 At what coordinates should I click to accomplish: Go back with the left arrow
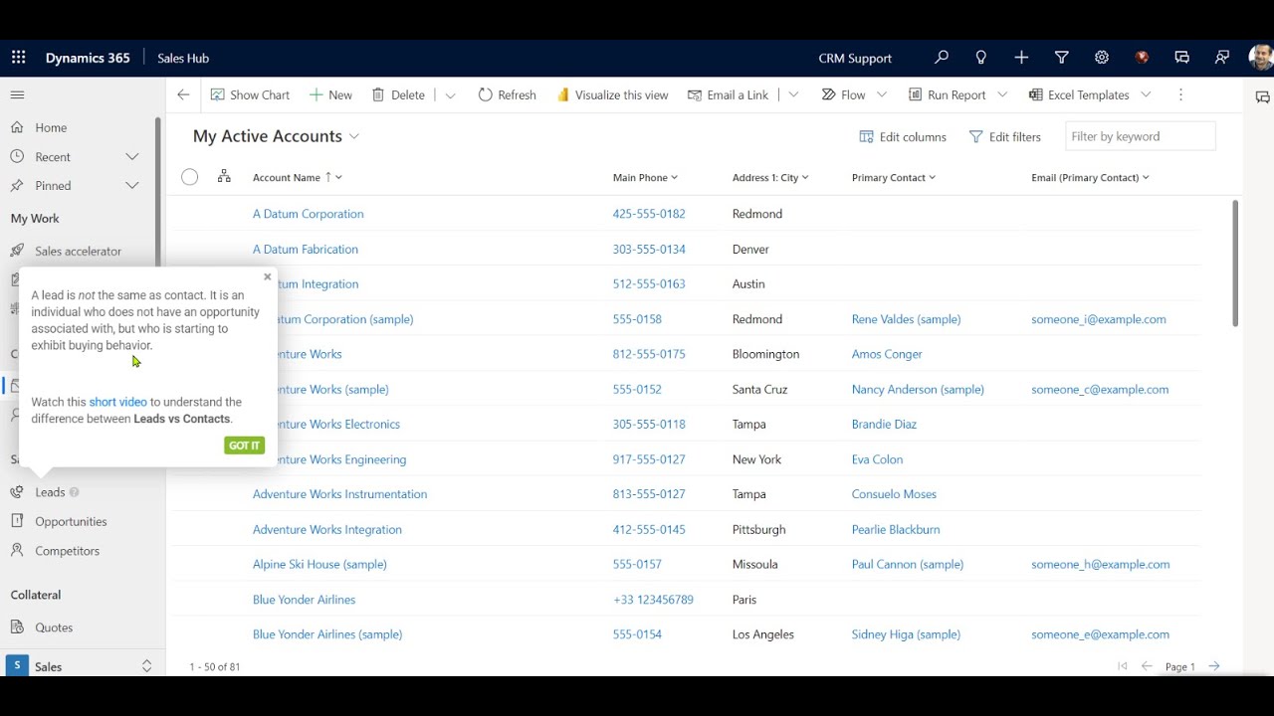183,94
